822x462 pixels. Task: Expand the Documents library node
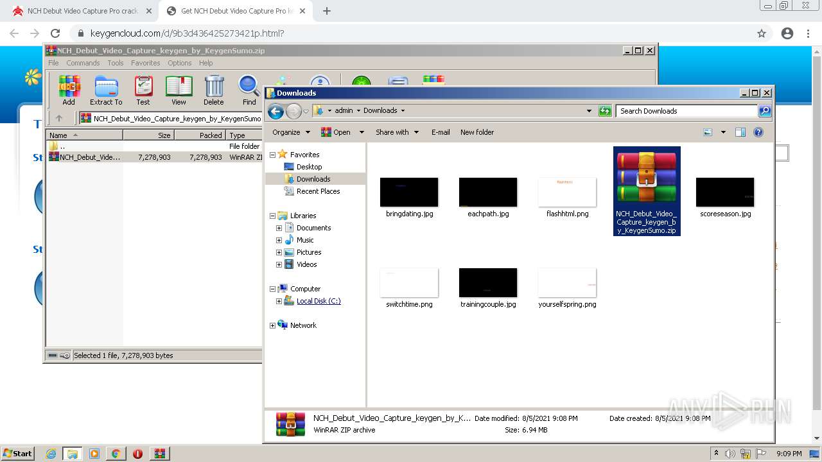click(279, 228)
